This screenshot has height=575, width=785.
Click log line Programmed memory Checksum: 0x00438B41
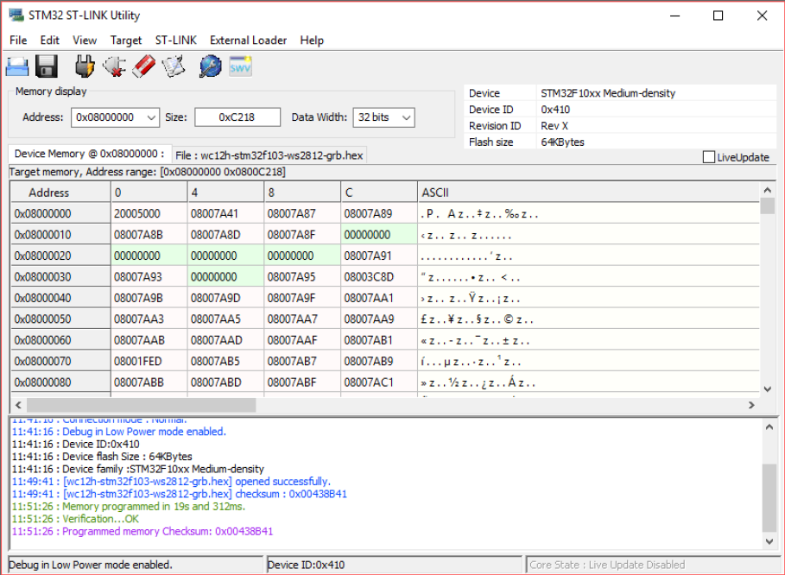click(x=142, y=532)
